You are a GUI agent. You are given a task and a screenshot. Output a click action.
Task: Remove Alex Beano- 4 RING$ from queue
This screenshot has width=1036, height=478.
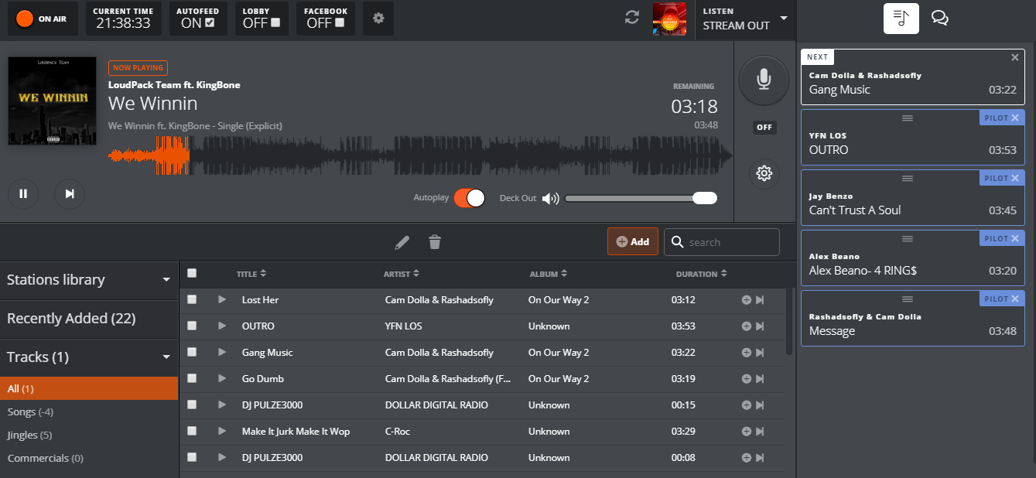click(x=1015, y=238)
